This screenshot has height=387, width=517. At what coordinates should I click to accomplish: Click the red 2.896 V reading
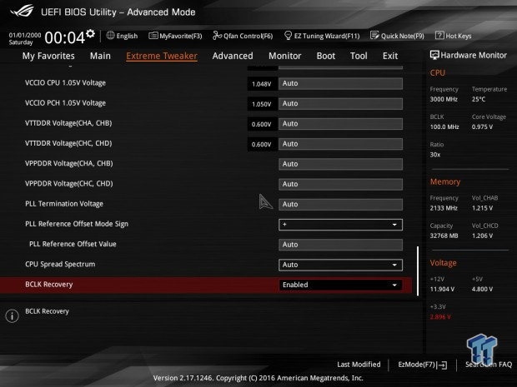440,317
